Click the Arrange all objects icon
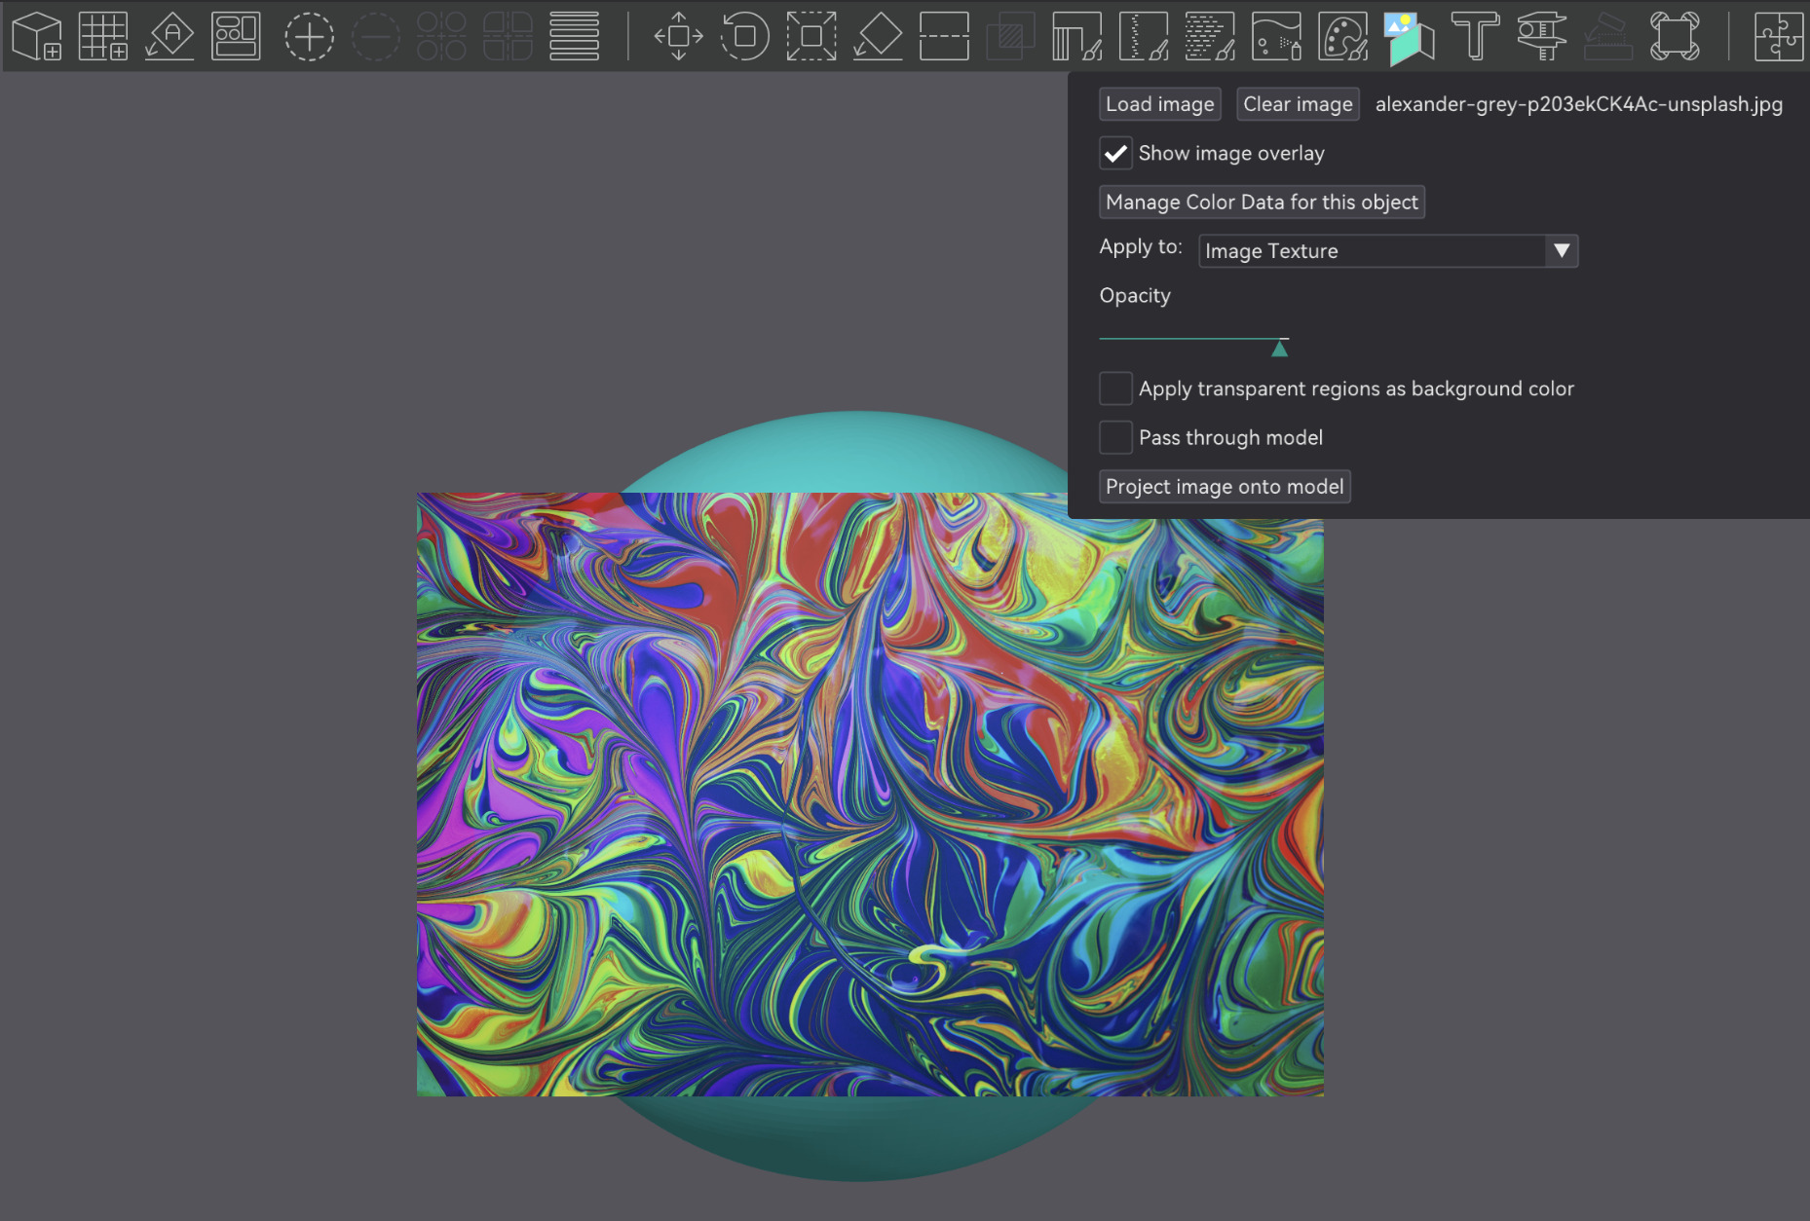The image size is (1810, 1221). pyautogui.click(x=236, y=36)
